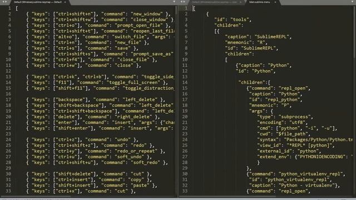Click the "ctrl+x" key binding text

[66, 191]
